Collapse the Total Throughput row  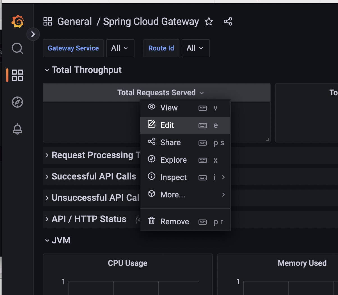83,70
